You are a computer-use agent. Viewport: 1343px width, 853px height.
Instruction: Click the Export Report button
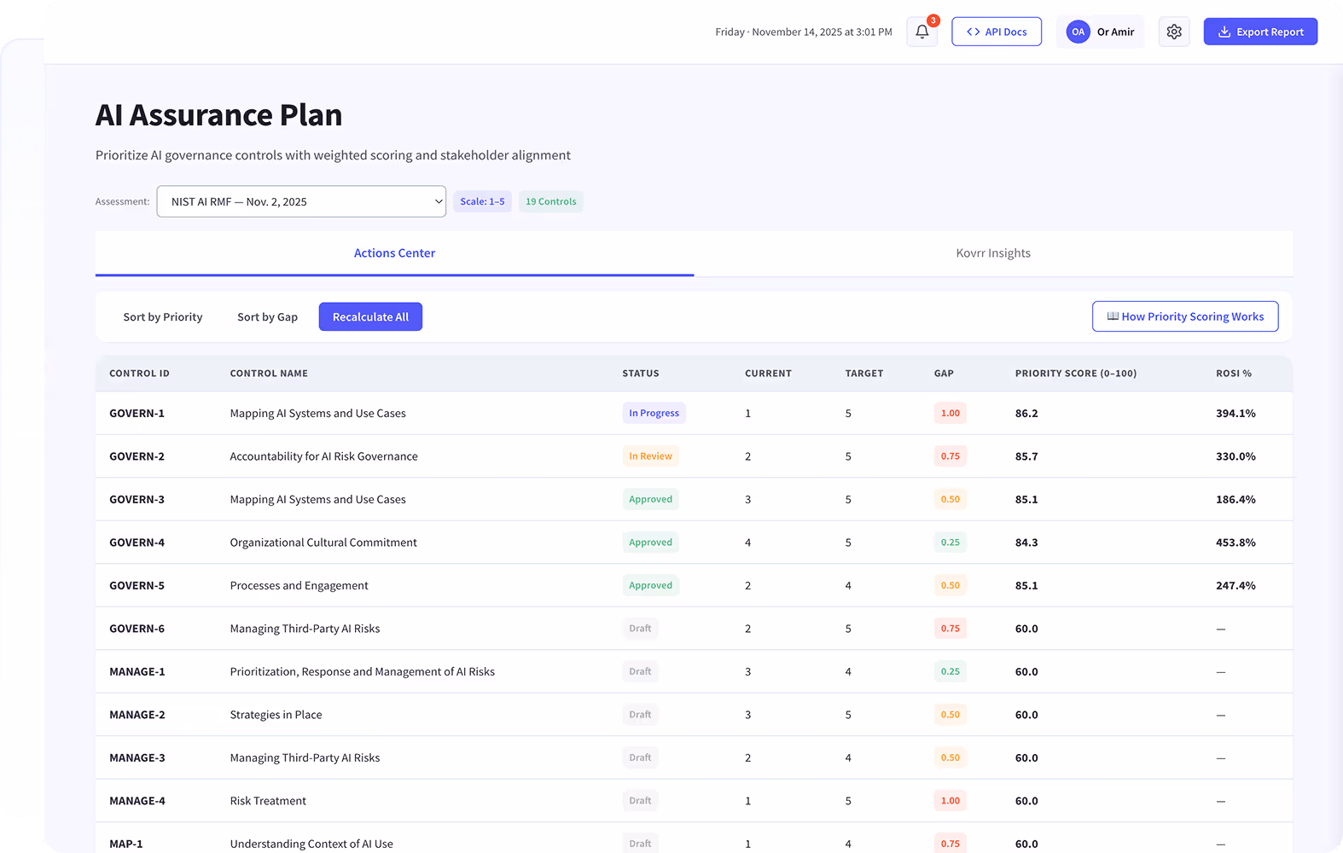point(1260,32)
